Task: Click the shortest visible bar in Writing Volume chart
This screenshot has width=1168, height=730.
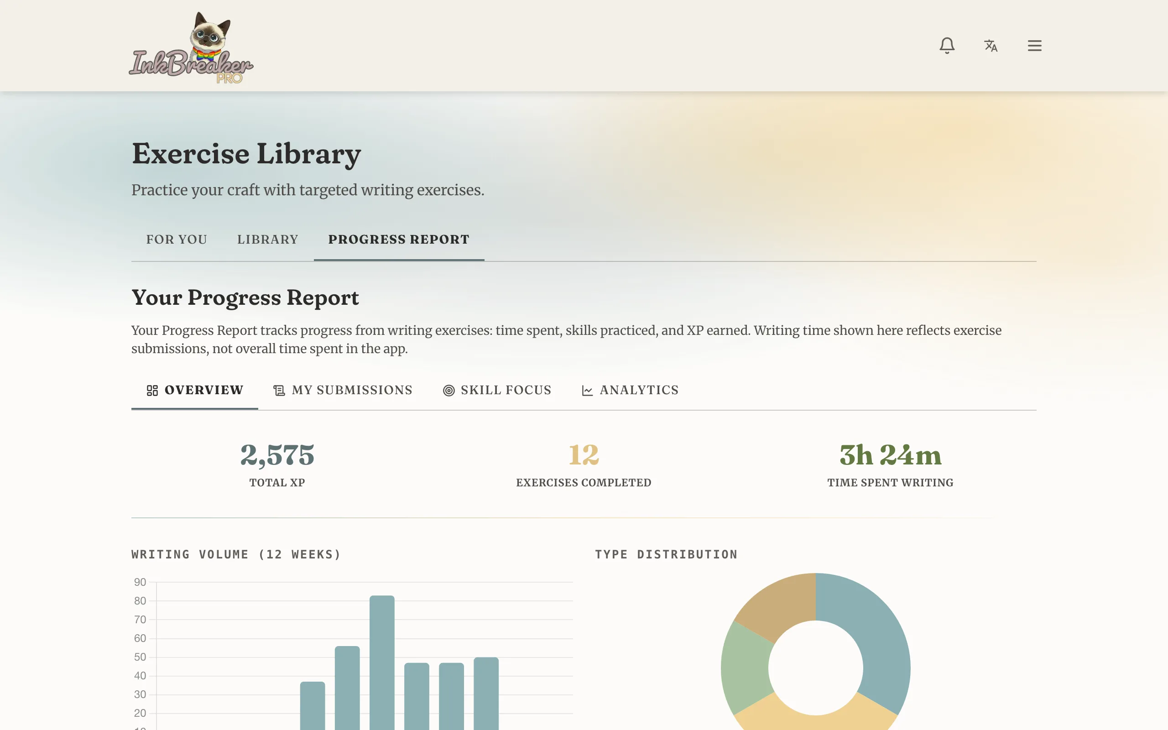Action: (312, 706)
